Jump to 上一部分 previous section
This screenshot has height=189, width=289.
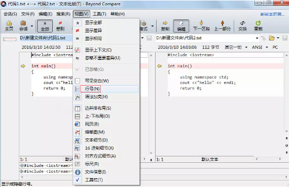click(x=223, y=26)
